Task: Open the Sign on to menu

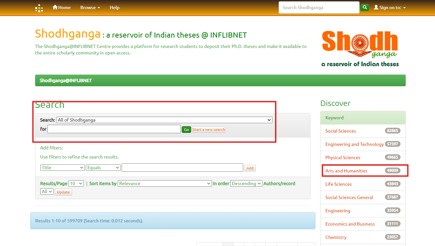Action: click(x=389, y=7)
